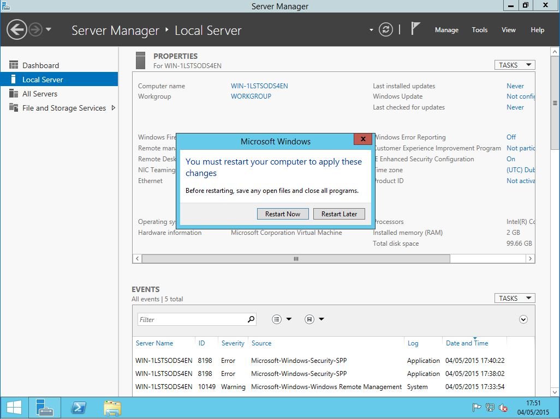Open the Manage menu

tap(446, 30)
